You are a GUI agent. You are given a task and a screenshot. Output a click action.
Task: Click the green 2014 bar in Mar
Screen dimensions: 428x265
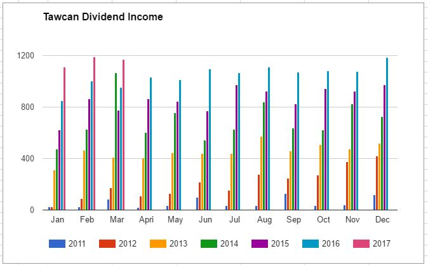point(116,141)
